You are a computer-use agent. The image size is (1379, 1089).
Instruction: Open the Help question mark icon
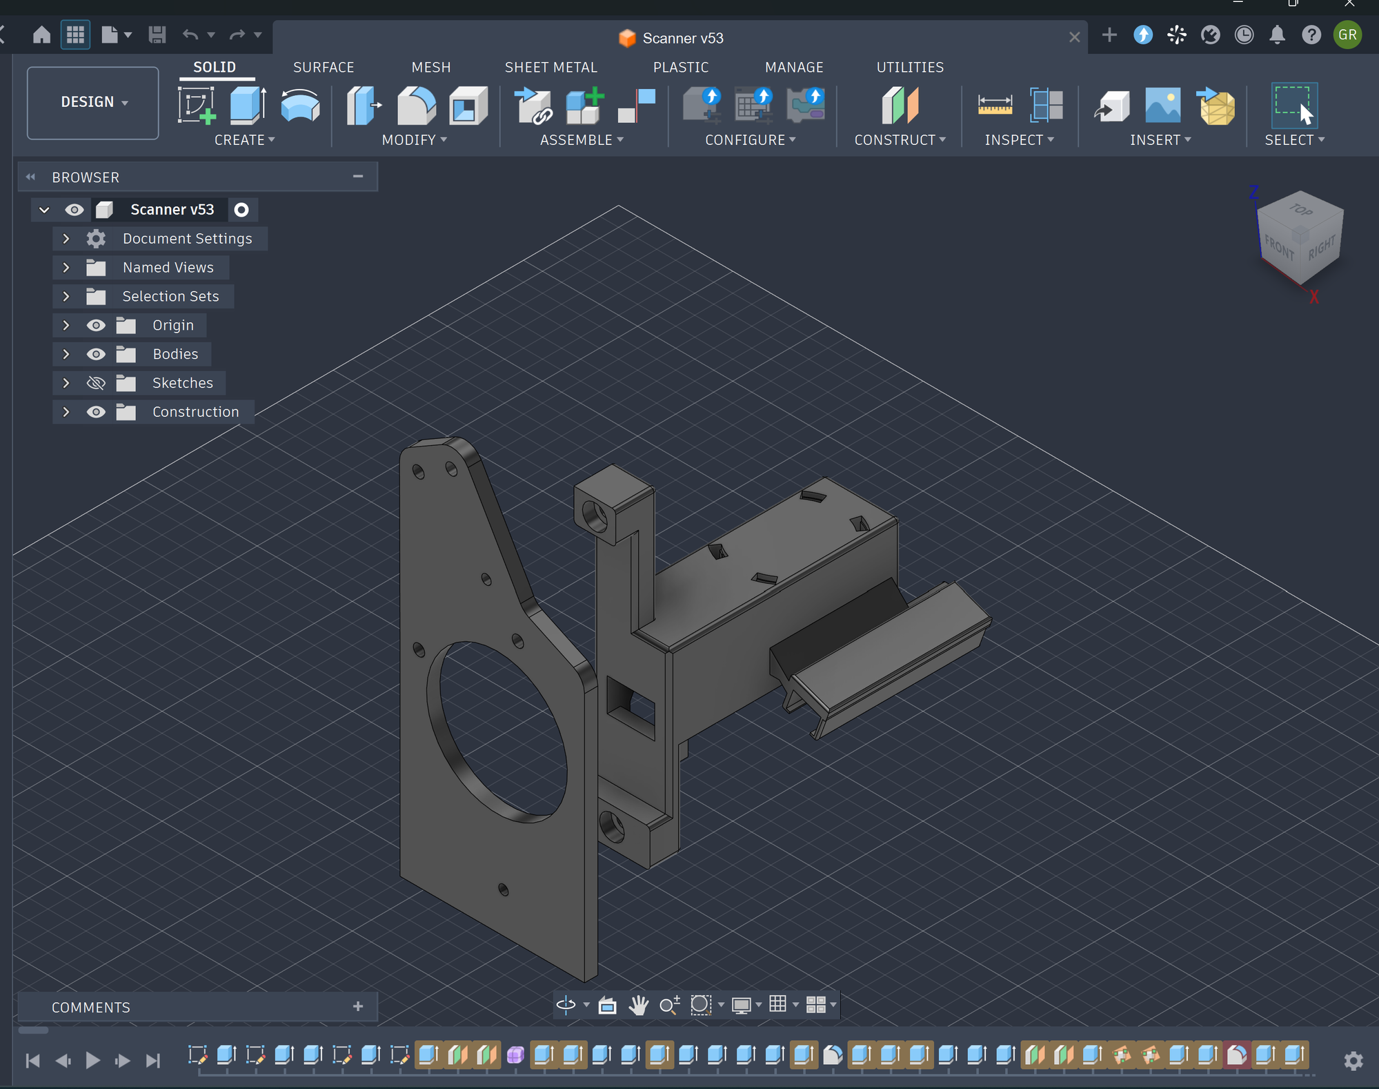(x=1311, y=35)
